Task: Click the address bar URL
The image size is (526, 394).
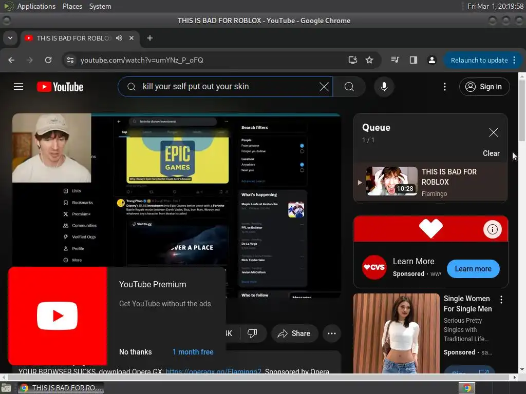Action: point(142,60)
